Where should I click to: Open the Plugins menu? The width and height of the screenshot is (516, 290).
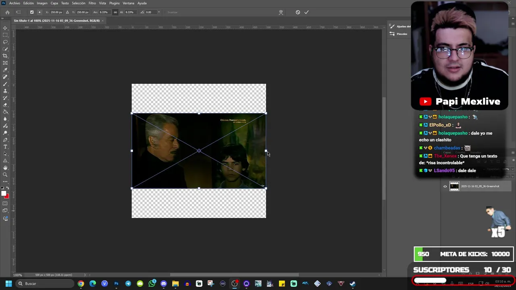(114, 3)
